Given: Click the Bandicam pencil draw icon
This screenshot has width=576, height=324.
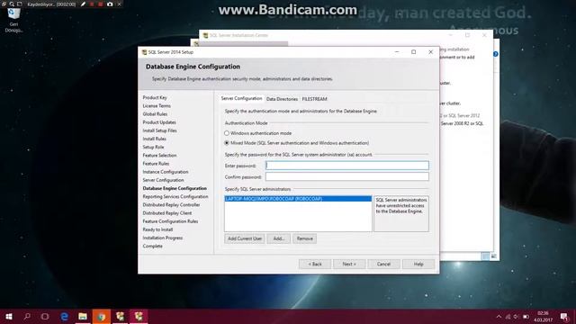Looking at the screenshot, I should click(x=83, y=4).
